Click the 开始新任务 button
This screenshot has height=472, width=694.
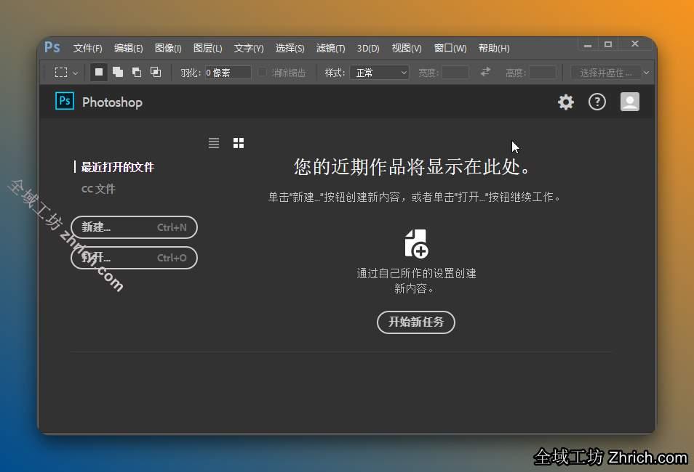pos(416,322)
